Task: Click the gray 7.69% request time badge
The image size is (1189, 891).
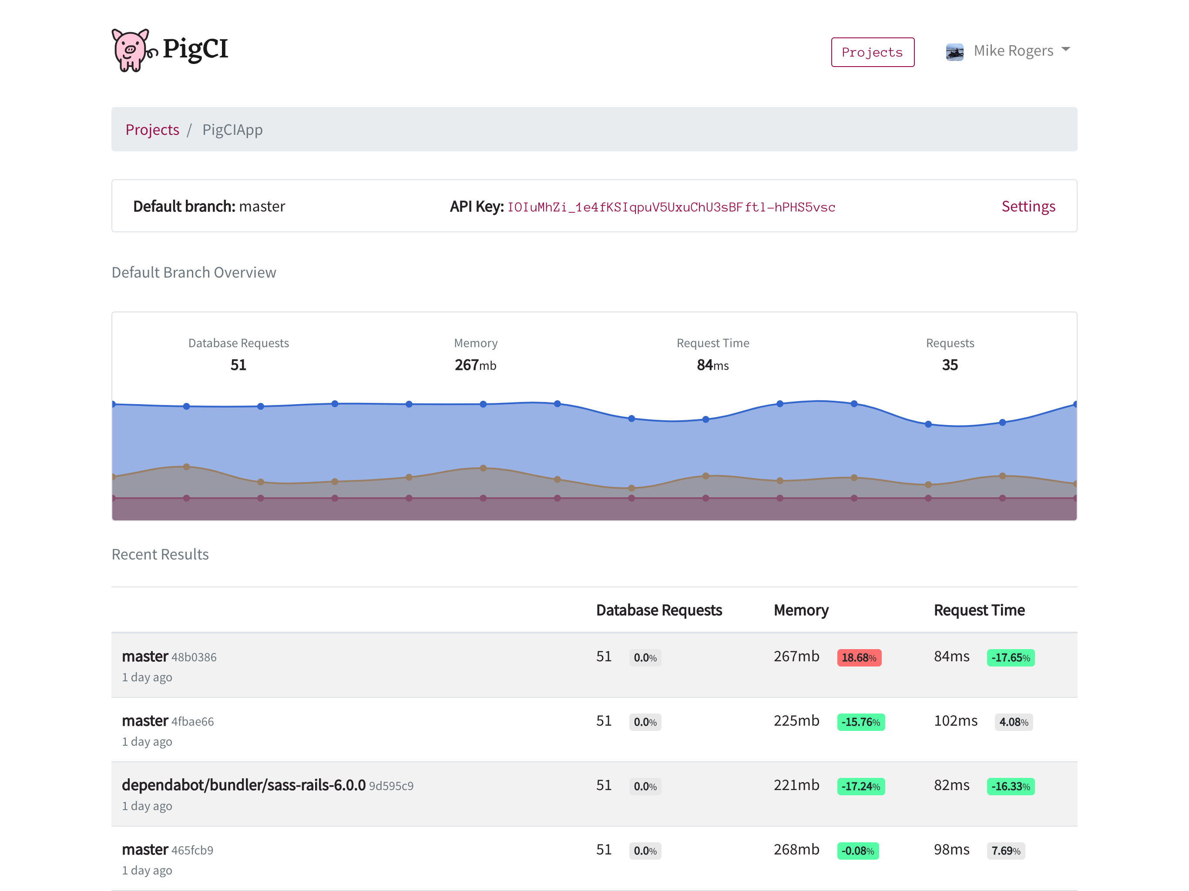Action: point(1005,851)
